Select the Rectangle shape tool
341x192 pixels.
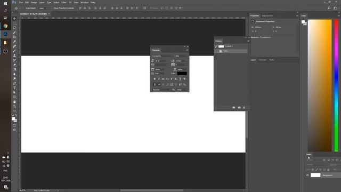[x=14, y=97]
